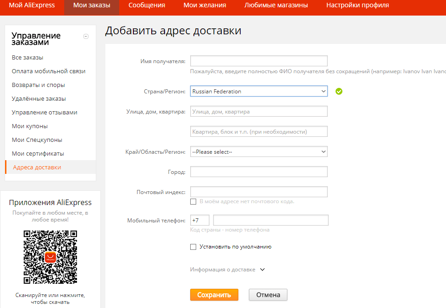This screenshot has width=446, height=308.
Task: Open the Край/Область/Регион dropdown
Action: click(259, 151)
